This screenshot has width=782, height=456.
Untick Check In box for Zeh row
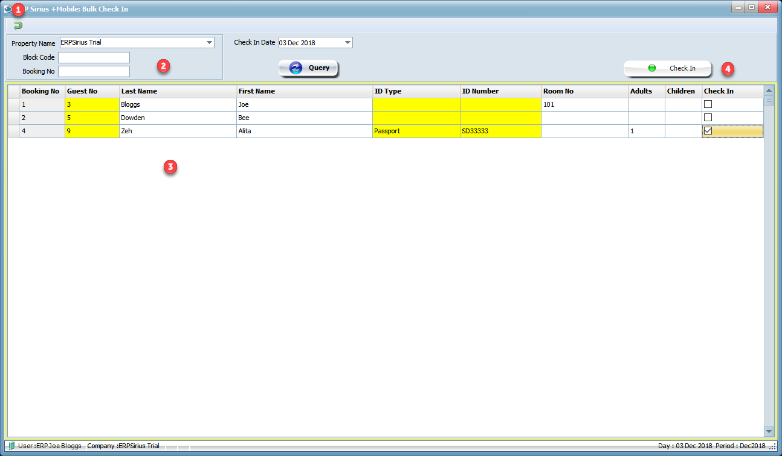708,131
